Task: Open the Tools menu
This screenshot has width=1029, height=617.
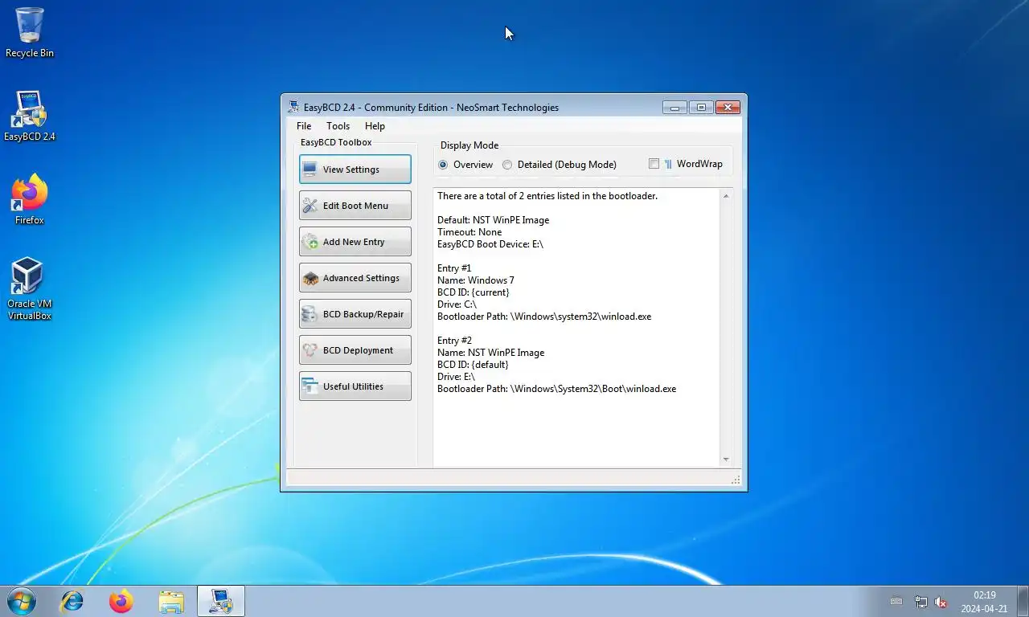Action: pos(338,126)
